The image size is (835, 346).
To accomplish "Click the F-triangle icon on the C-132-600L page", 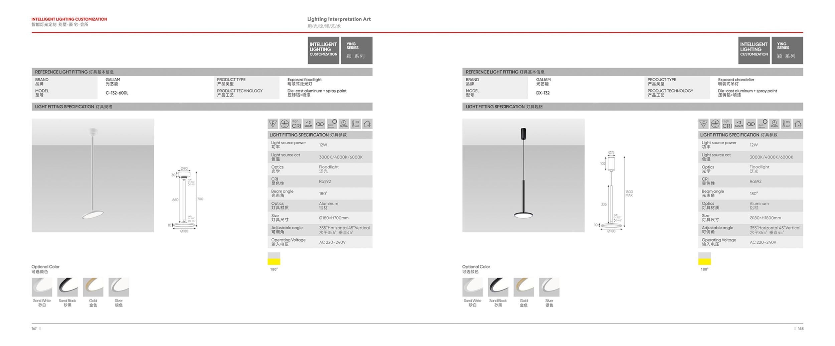I will coord(273,124).
